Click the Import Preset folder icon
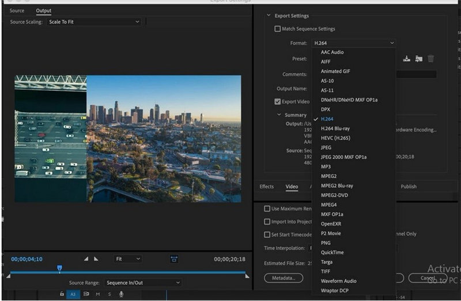This screenshot has height=301, width=461. (x=418, y=59)
